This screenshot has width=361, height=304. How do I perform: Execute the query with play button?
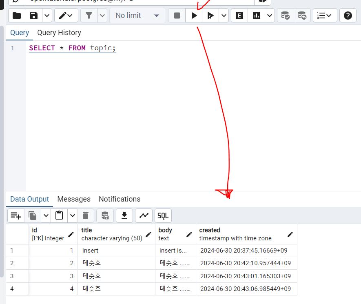tap(194, 16)
